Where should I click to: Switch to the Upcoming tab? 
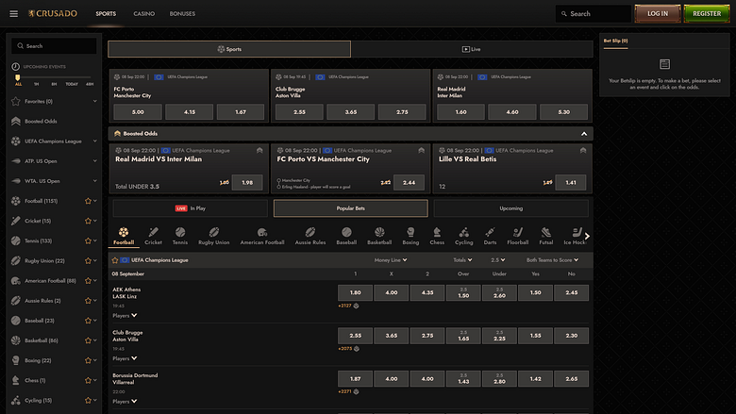pos(511,208)
